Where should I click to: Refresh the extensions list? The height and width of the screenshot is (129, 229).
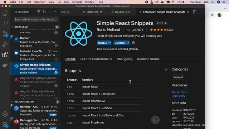44,12
